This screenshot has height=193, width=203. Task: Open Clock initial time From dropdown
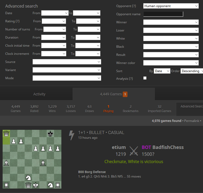tap(54, 46)
